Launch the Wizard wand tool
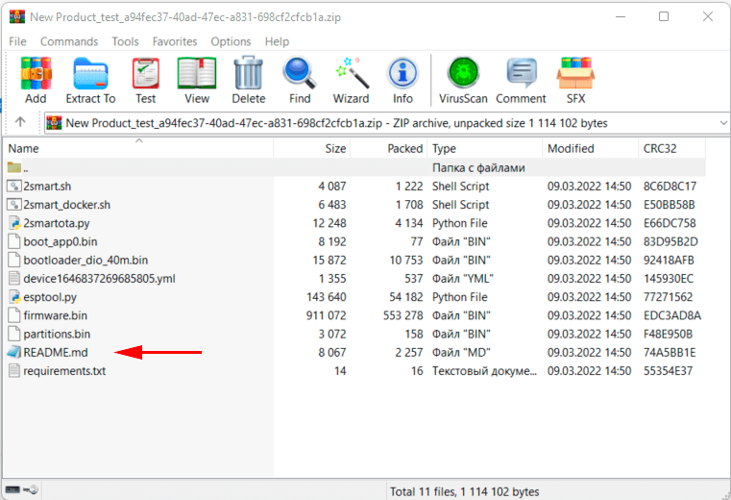Viewport: 731px width, 500px height. (x=353, y=73)
